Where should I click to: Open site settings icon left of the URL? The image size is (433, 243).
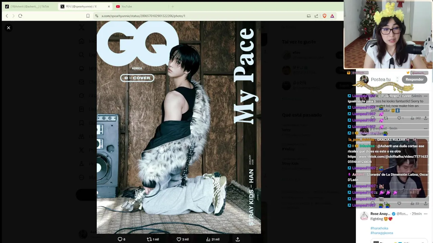(97, 16)
